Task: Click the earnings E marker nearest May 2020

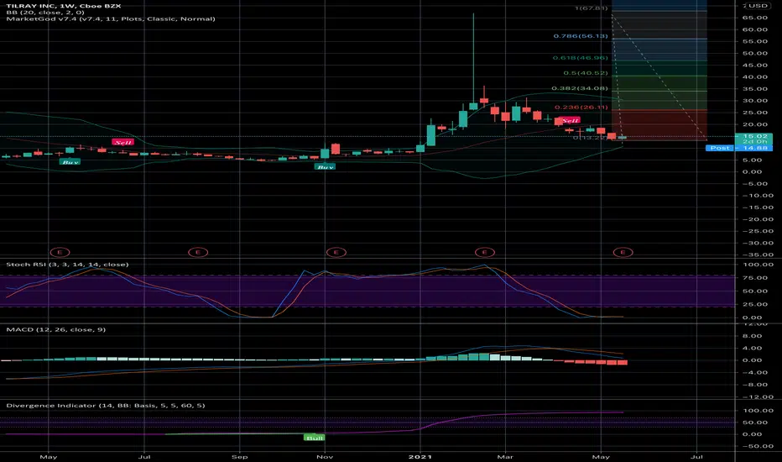Action: (x=60, y=252)
